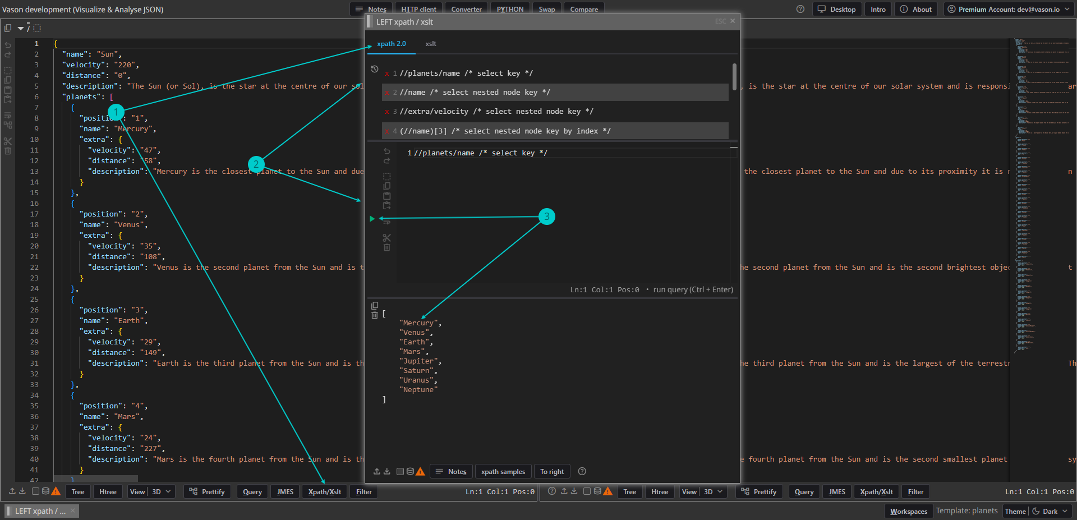Expand the Premium Account dropdown
The image size is (1077, 520).
tap(1009, 9)
